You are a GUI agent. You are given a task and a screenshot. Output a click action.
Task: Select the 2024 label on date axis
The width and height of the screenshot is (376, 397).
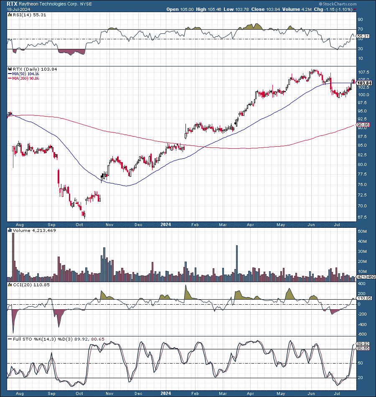tap(165, 224)
